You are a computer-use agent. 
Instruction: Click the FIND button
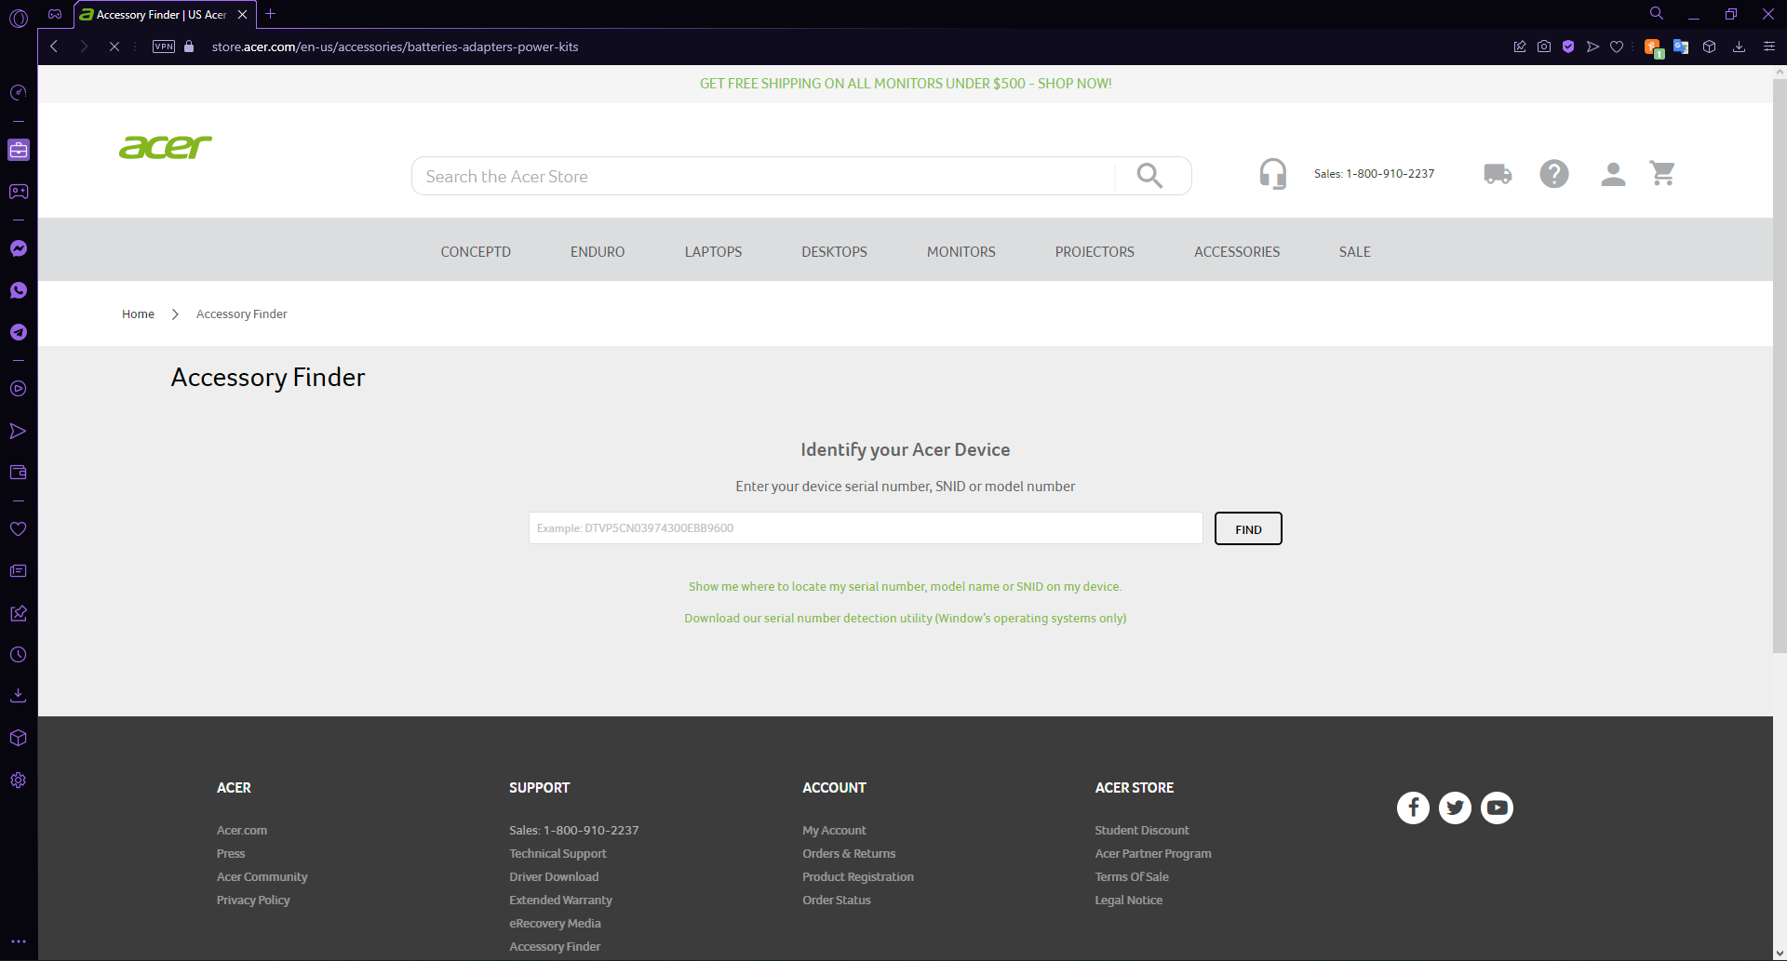pyautogui.click(x=1248, y=528)
